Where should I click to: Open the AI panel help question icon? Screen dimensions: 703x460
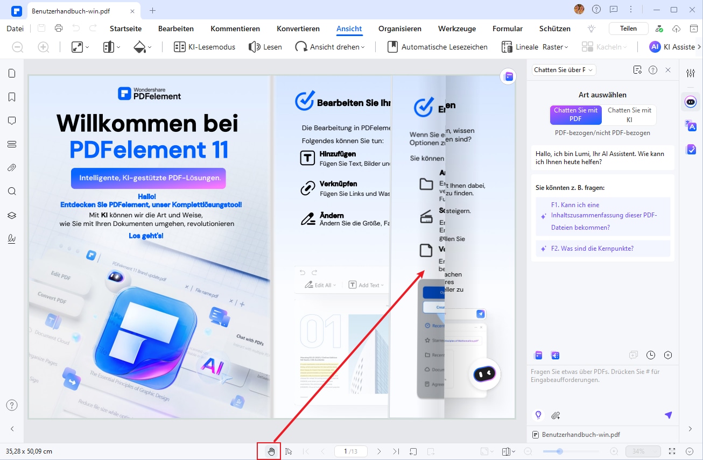coord(653,70)
